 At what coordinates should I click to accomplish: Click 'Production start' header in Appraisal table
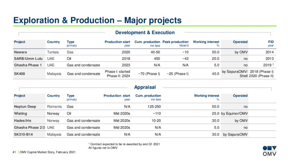(117, 97)
